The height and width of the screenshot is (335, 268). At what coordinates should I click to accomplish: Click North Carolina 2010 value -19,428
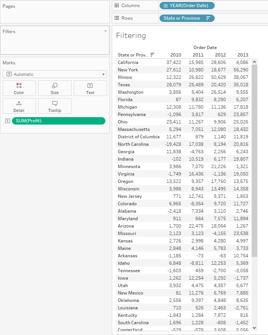(173, 144)
